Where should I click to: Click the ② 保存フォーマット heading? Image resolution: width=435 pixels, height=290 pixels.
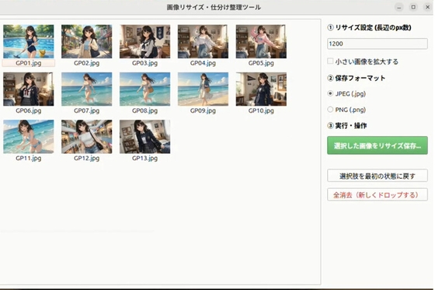click(x=357, y=78)
